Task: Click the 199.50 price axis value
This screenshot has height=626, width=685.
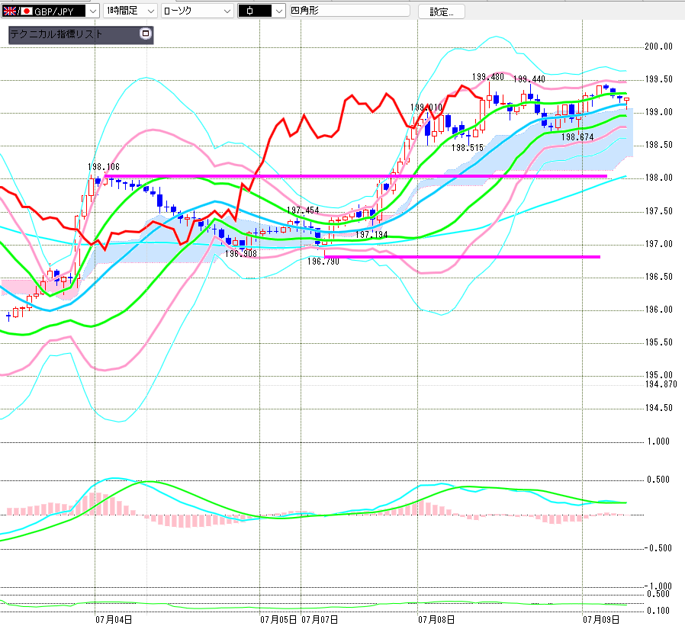Action: 659,79
